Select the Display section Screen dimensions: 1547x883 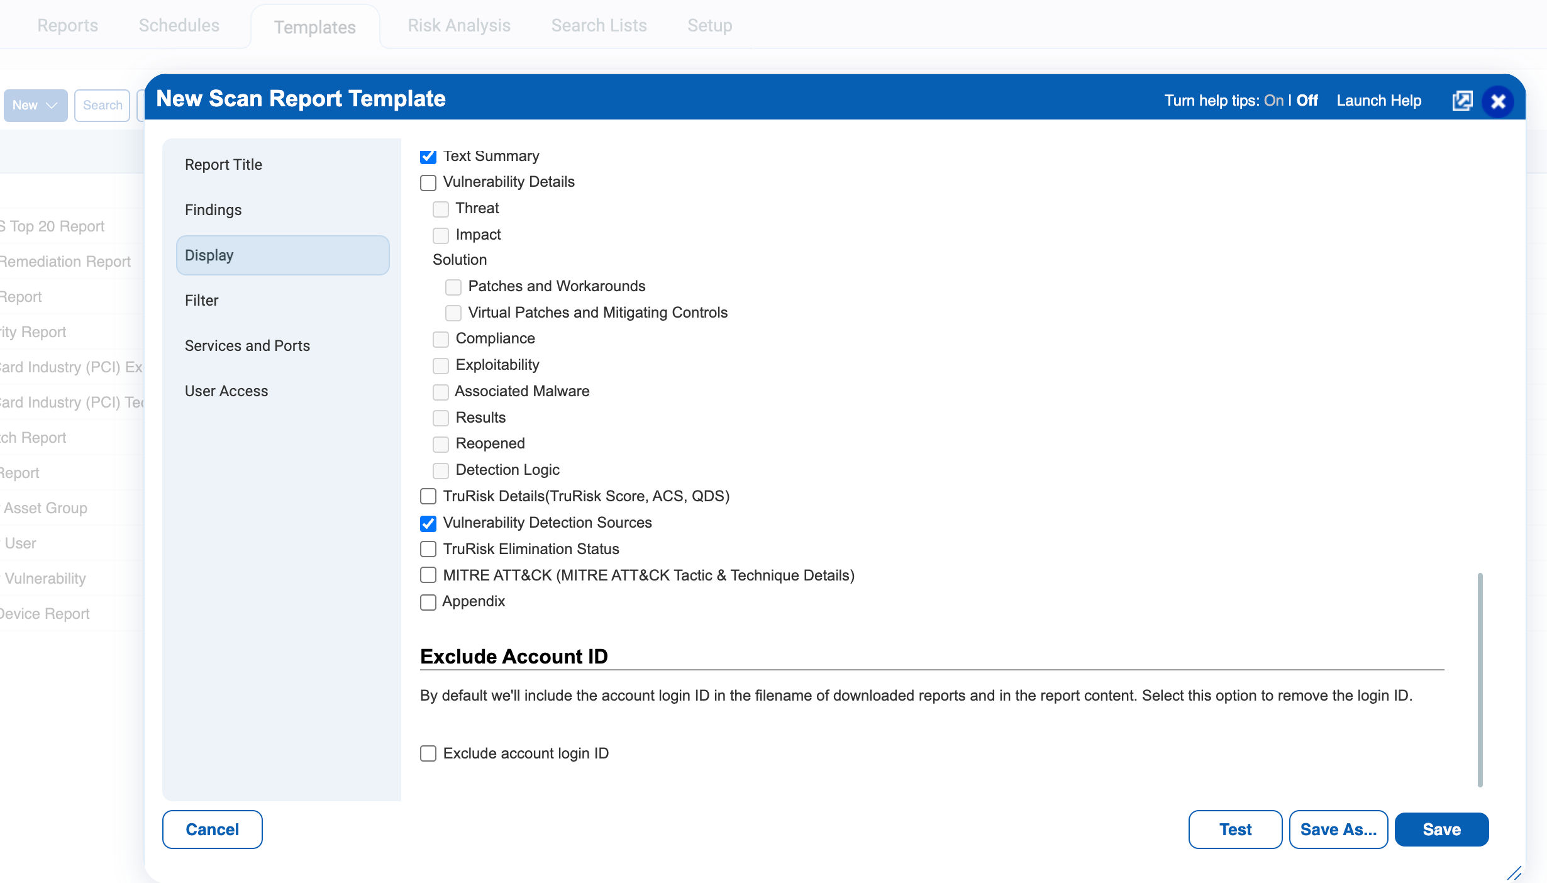[x=283, y=255]
